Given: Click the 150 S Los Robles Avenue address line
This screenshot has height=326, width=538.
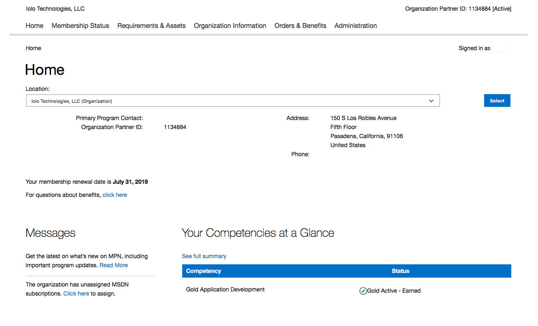Looking at the screenshot, I should click(364, 118).
